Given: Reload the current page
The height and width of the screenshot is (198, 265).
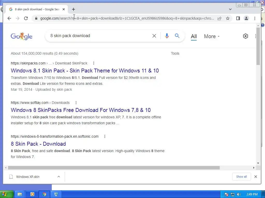Looking at the screenshot, I should tap(26, 18).
